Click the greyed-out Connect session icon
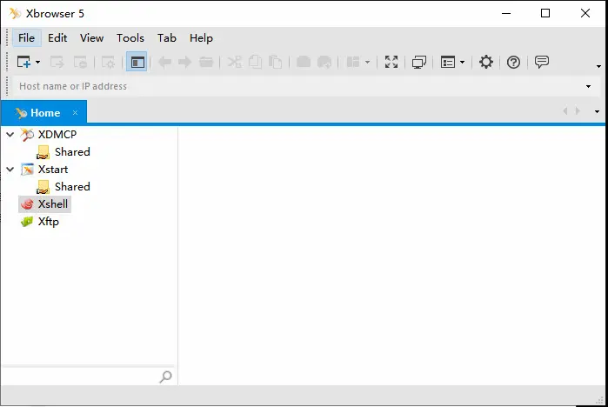Screen dimensions: 608x407 point(57,62)
